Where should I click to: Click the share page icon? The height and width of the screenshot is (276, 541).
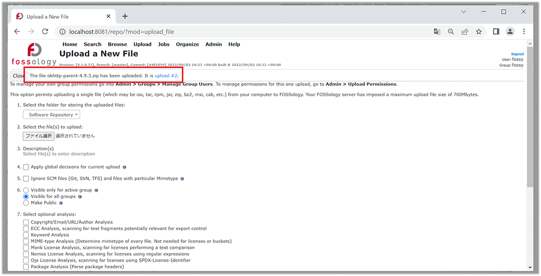465,32
